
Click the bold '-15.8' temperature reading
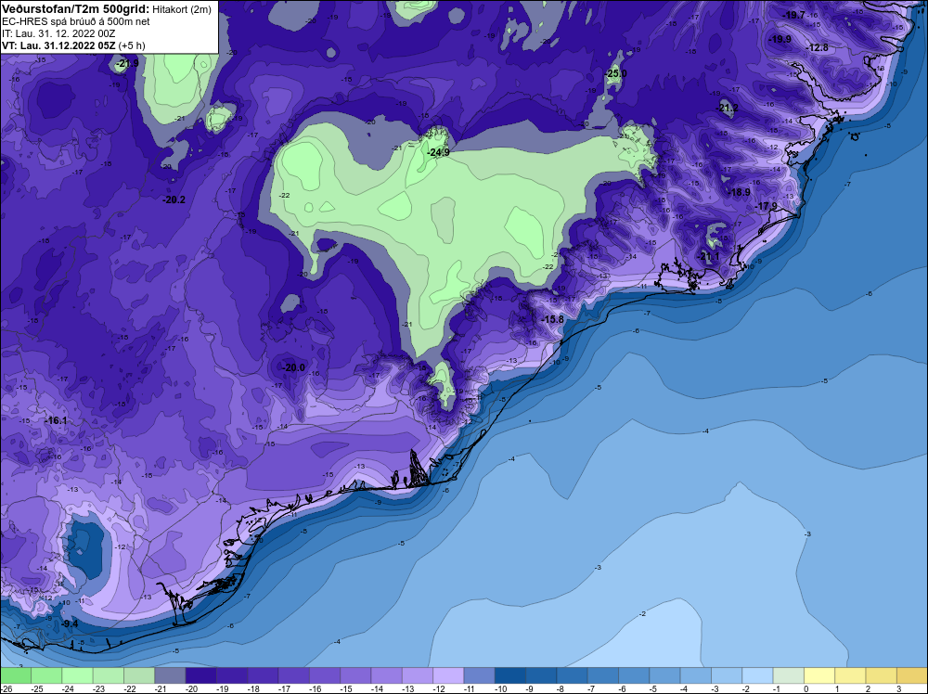tap(553, 319)
